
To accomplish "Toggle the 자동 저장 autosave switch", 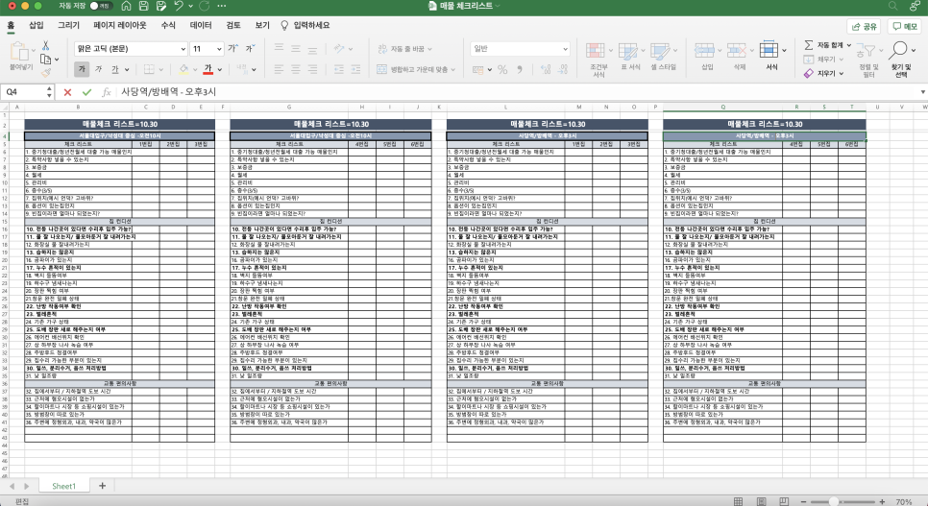I will click(101, 6).
